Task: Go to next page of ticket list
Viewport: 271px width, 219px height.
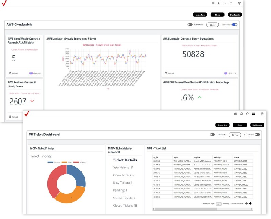Action: (x=250, y=203)
